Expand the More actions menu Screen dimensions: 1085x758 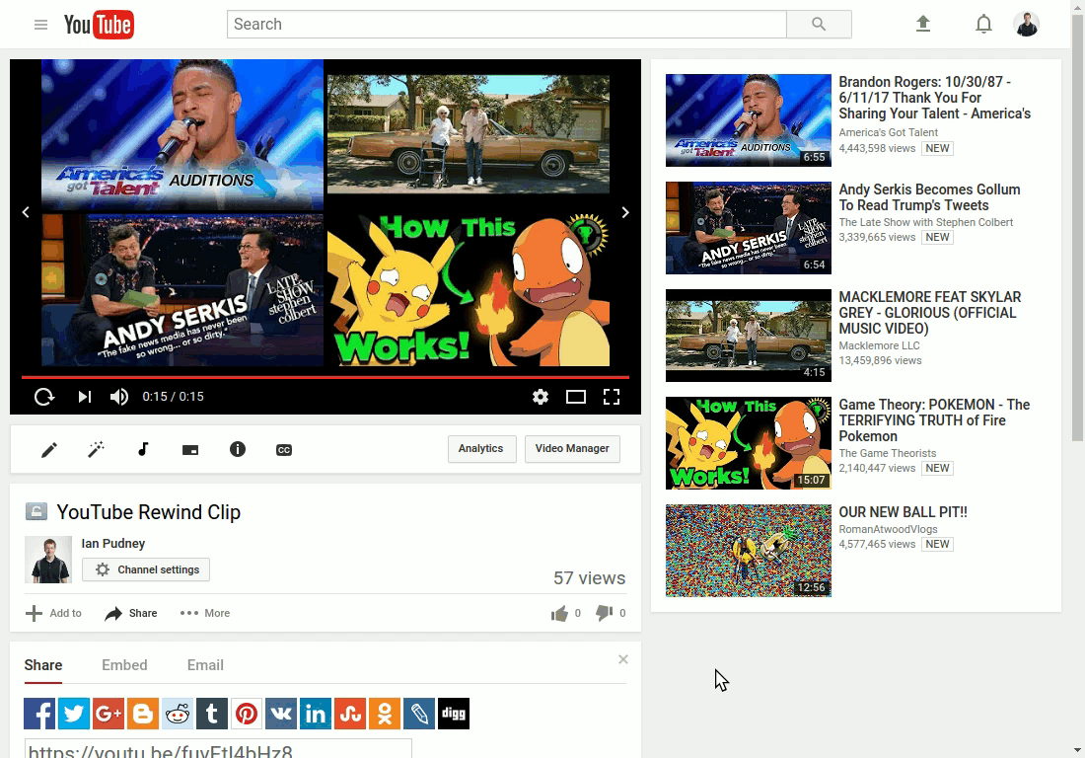pos(205,613)
